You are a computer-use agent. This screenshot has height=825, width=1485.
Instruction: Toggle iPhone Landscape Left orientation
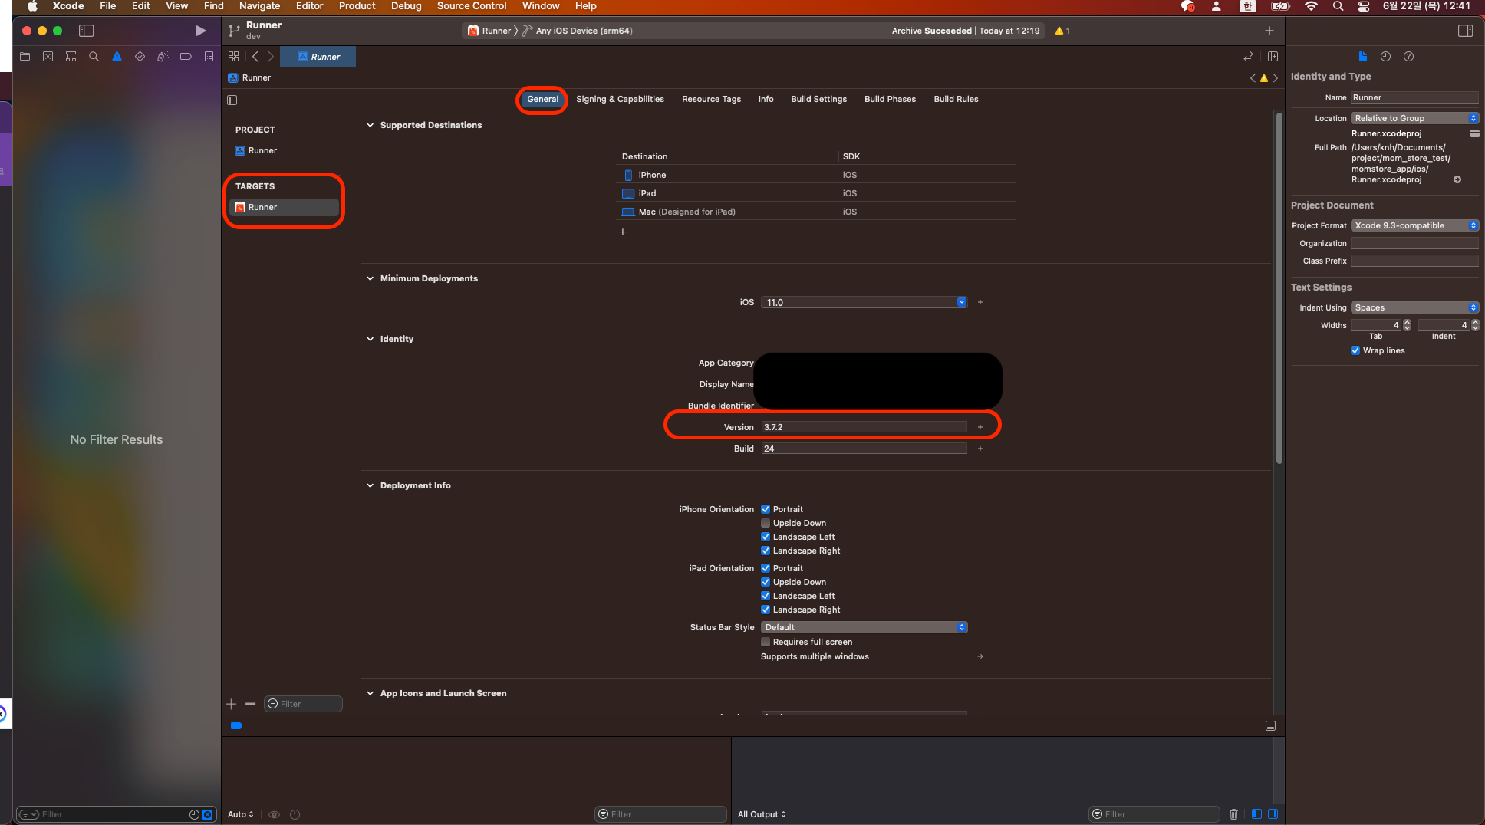pos(766,537)
